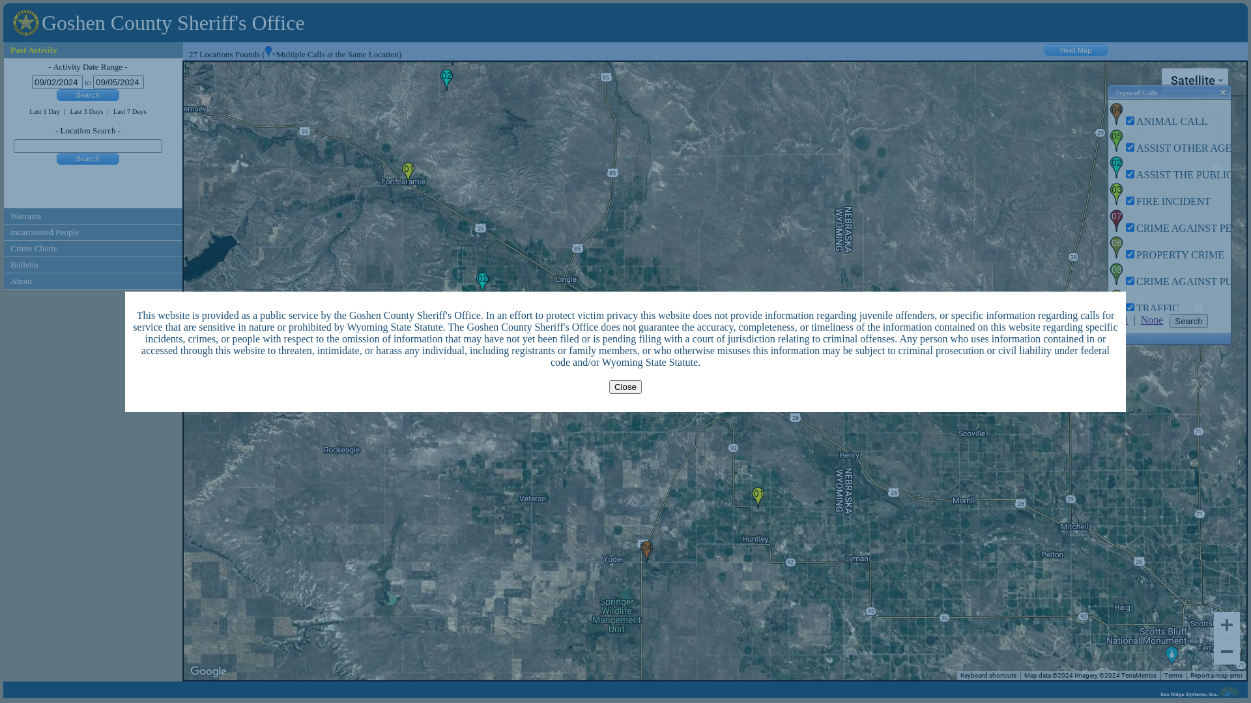This screenshot has height=703, width=1251.
Task: Close the Types of Calls panel
Action: point(1223,92)
